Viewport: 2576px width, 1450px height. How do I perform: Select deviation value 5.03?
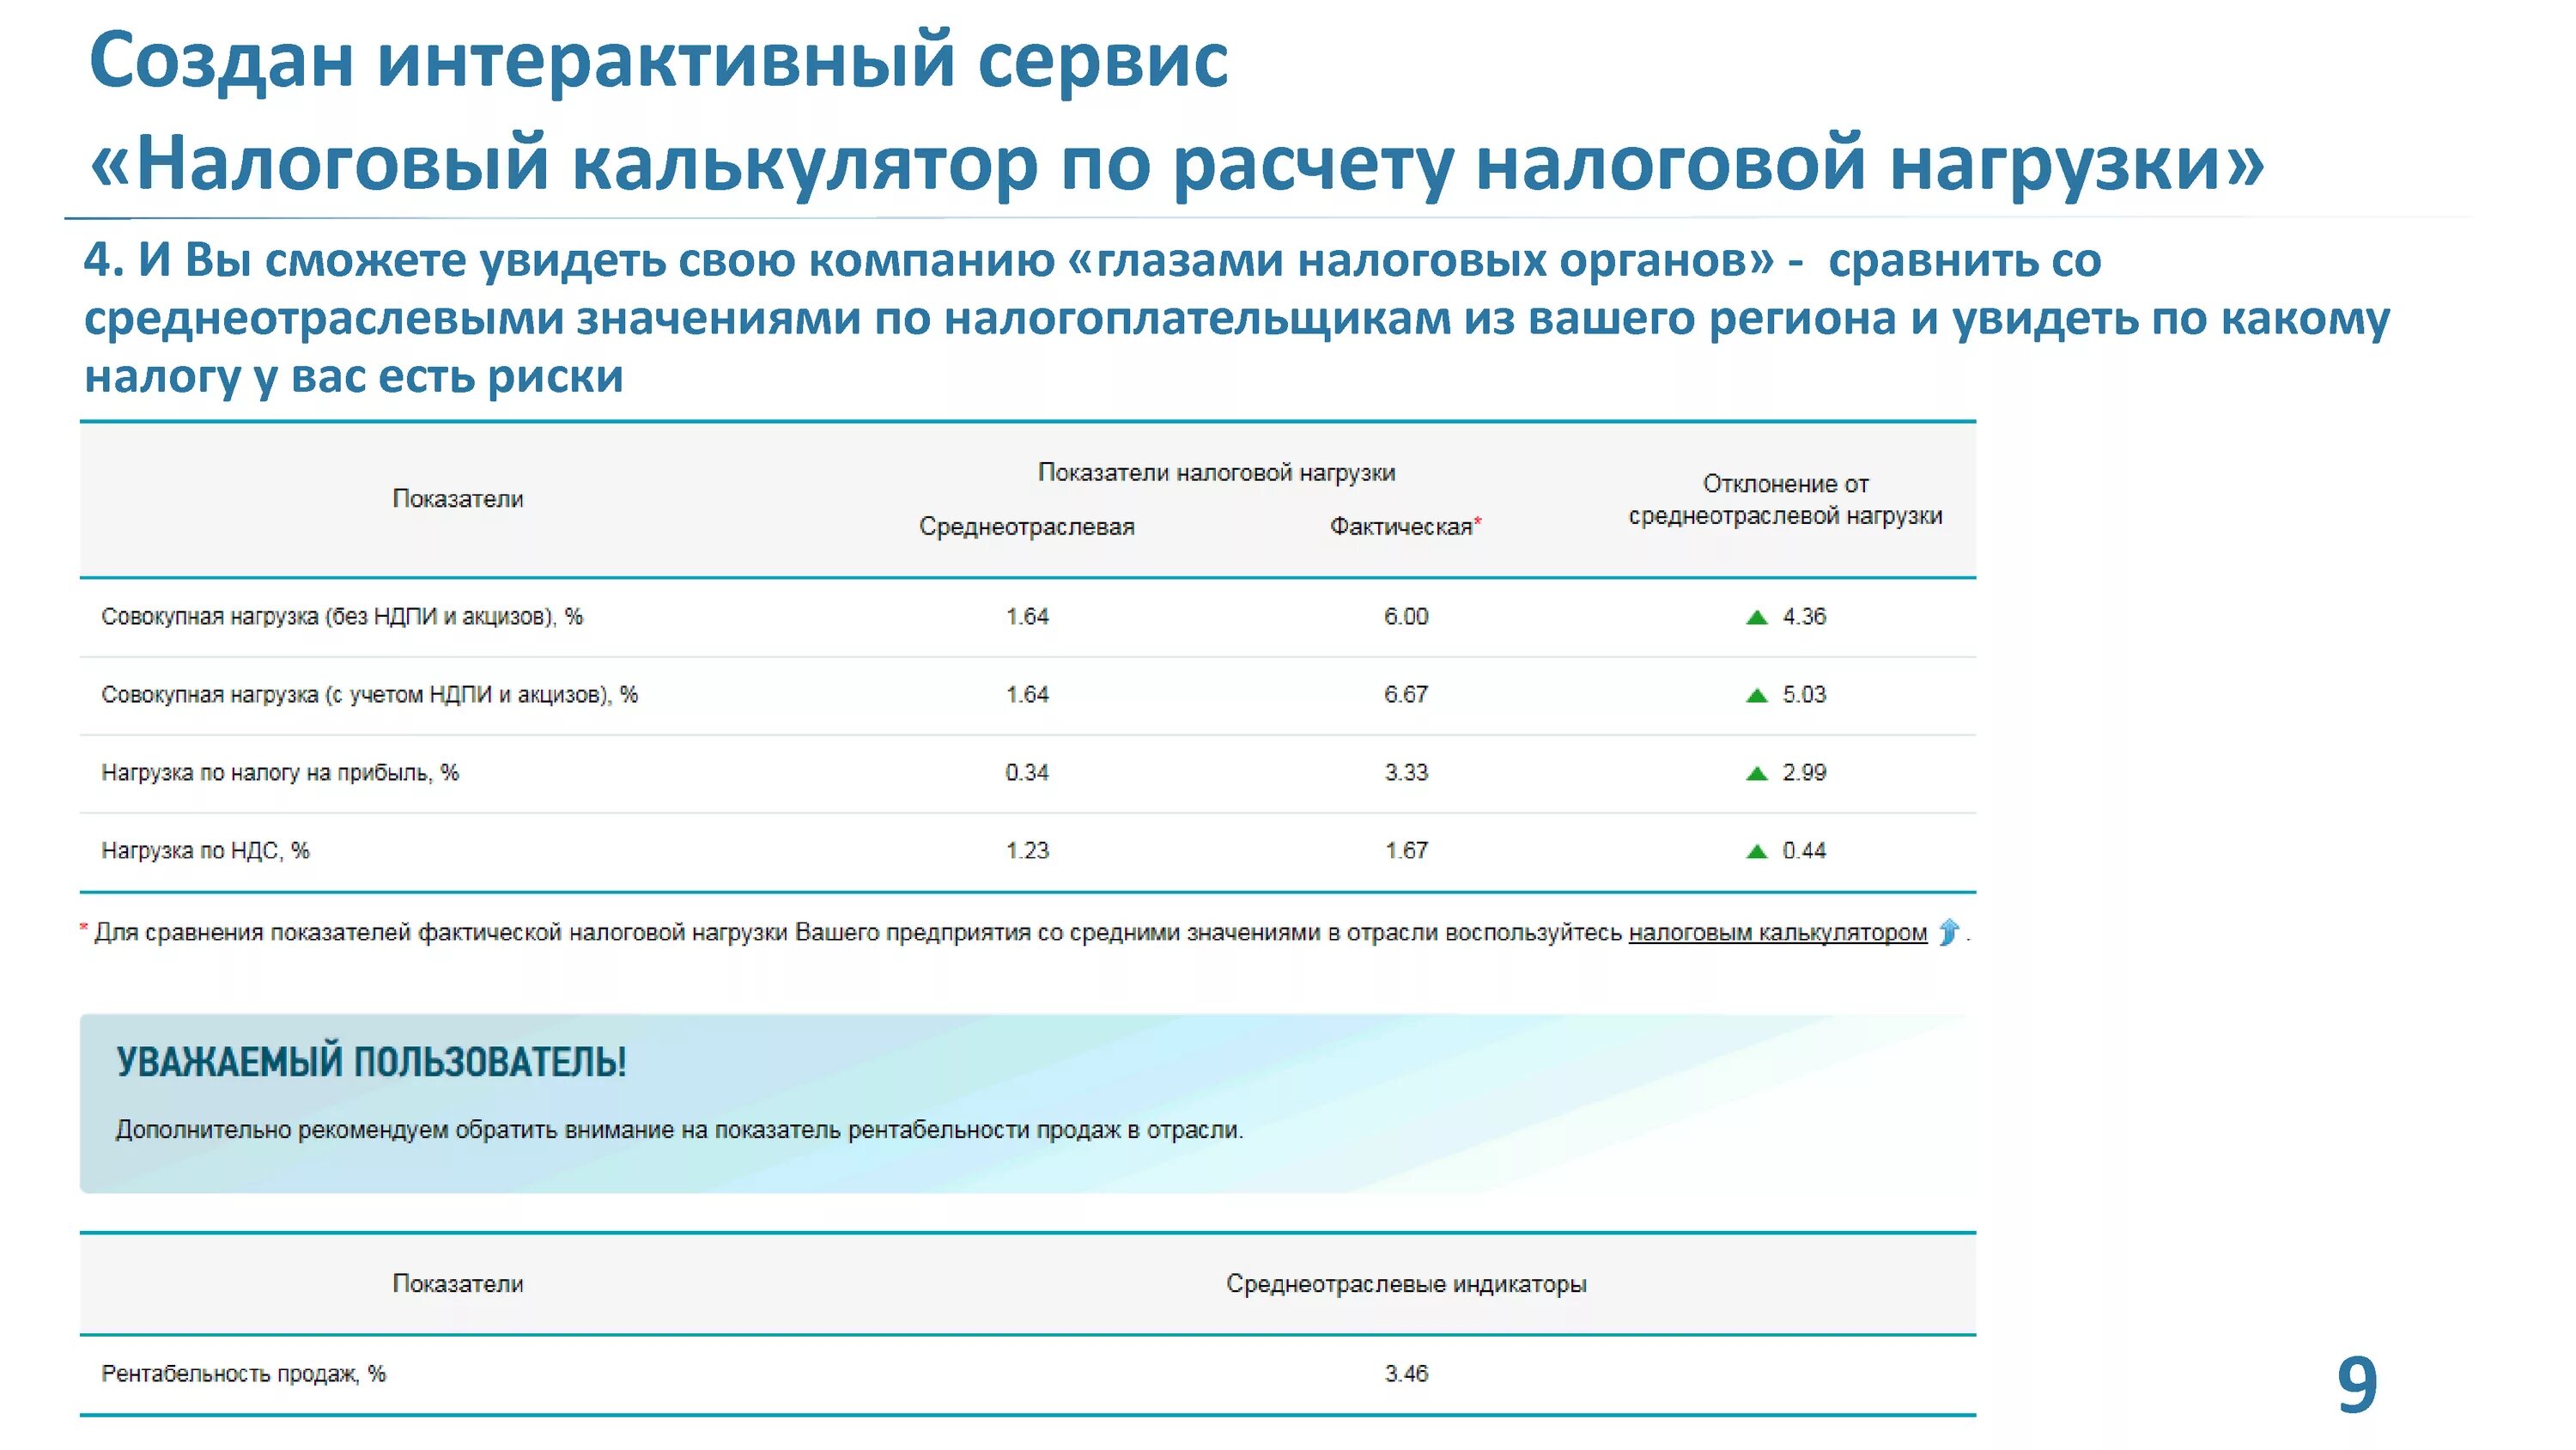(x=1804, y=694)
